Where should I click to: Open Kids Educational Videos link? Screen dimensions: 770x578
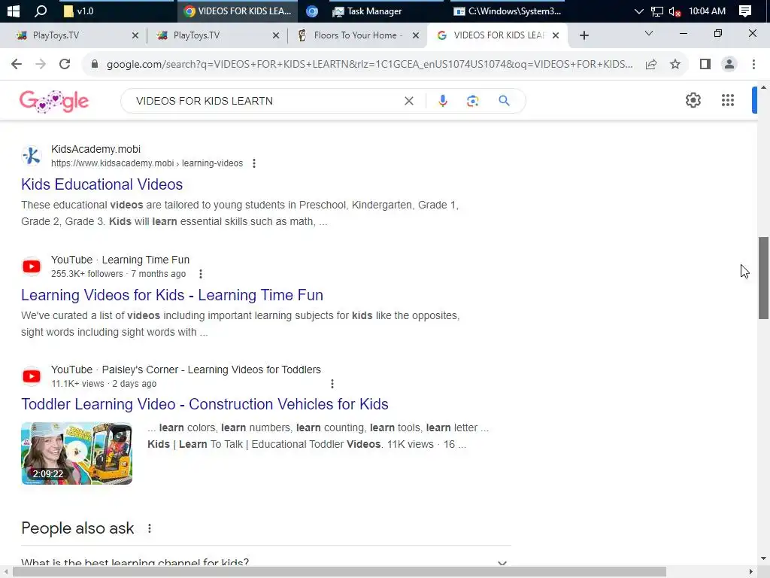pyautogui.click(x=102, y=184)
